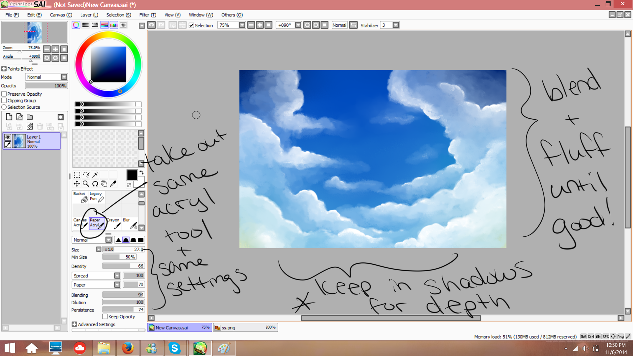The width and height of the screenshot is (633, 356).
Task: Click the New Layer icon
Action: [9, 117]
